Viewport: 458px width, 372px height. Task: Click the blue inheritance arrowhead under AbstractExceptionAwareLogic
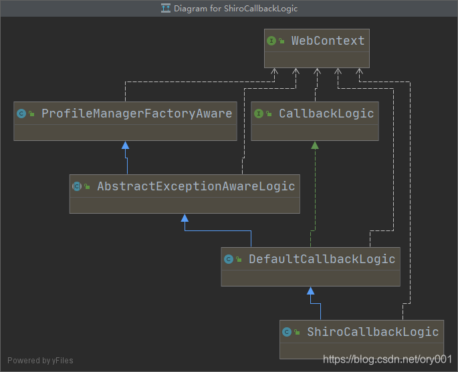coord(185,218)
